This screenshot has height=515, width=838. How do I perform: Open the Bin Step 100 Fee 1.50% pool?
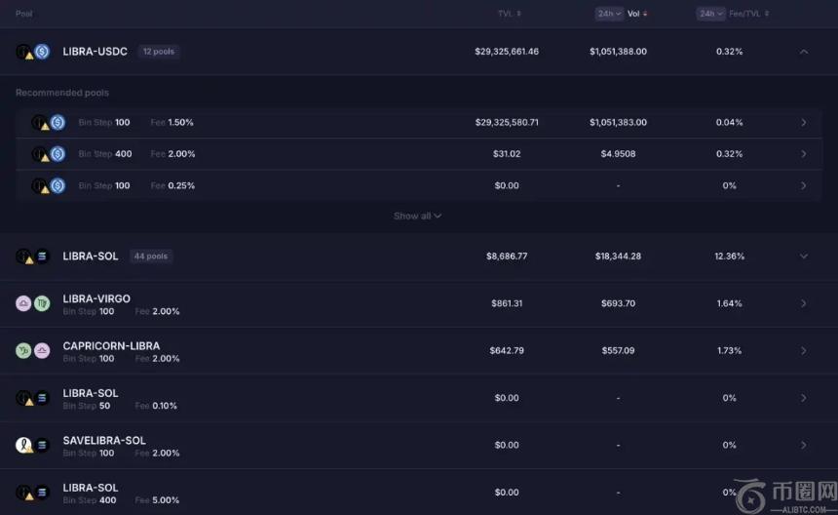pos(803,123)
